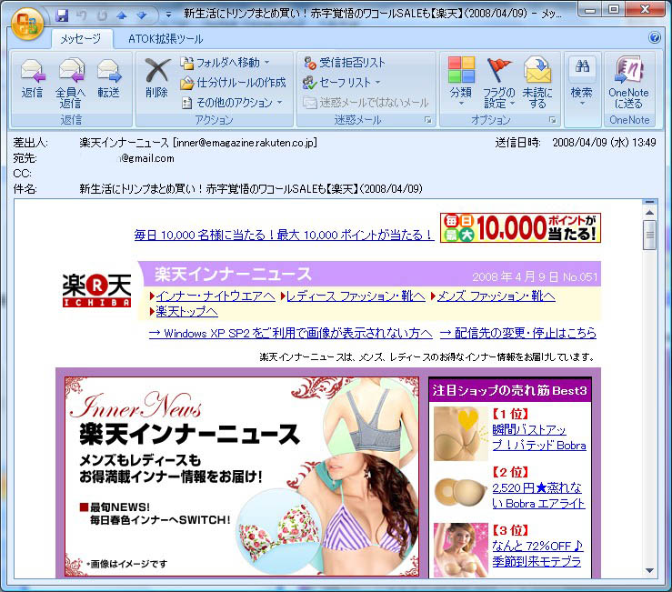Save the message with the floppy icon
Screen dimensions: 672x592
63,15
